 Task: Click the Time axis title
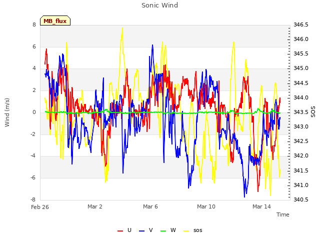282,214
